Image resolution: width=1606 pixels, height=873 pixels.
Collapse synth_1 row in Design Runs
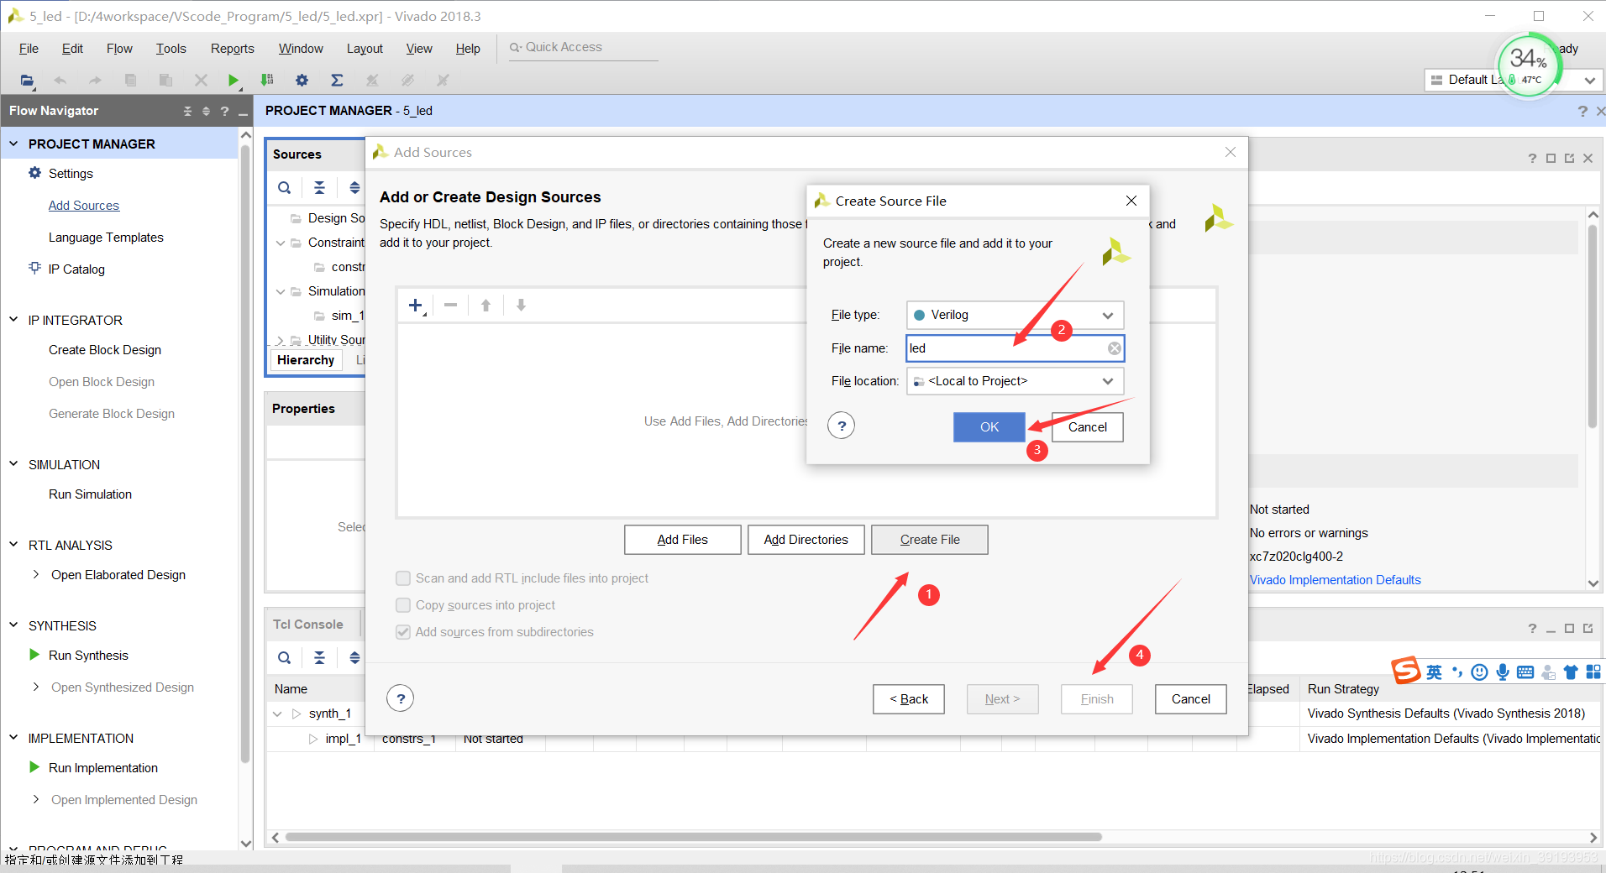[x=277, y=714]
